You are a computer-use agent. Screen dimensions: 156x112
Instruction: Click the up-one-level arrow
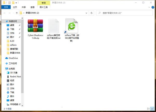[x=17, y=13]
